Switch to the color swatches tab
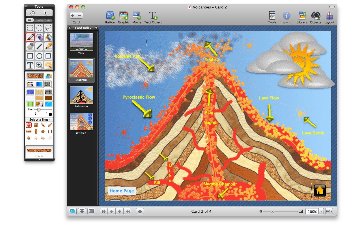This screenshot has height=226, width=362. [31, 84]
